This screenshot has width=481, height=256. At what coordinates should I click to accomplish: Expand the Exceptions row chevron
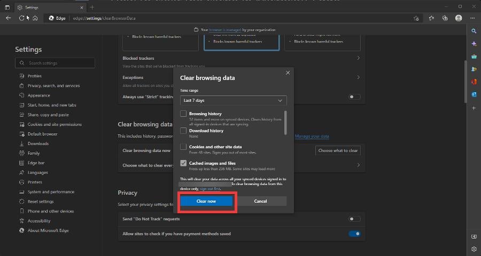coord(358,77)
